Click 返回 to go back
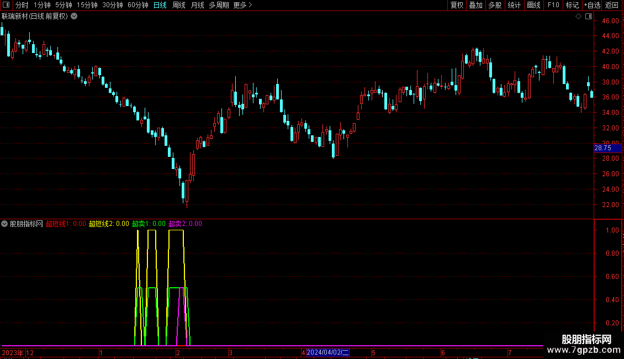This screenshot has width=624, height=359. pyautogui.click(x=612, y=5)
